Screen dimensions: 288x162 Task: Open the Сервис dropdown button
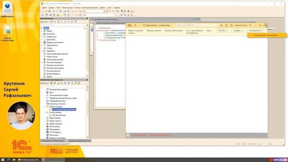click(x=238, y=31)
